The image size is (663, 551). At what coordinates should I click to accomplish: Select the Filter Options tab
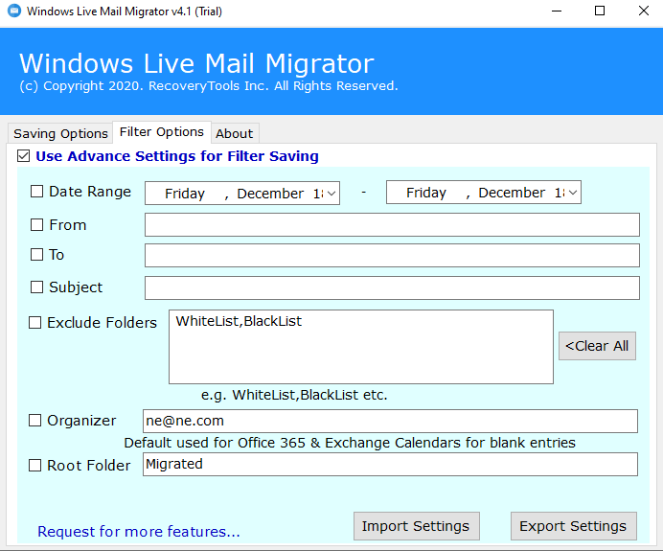pos(162,132)
